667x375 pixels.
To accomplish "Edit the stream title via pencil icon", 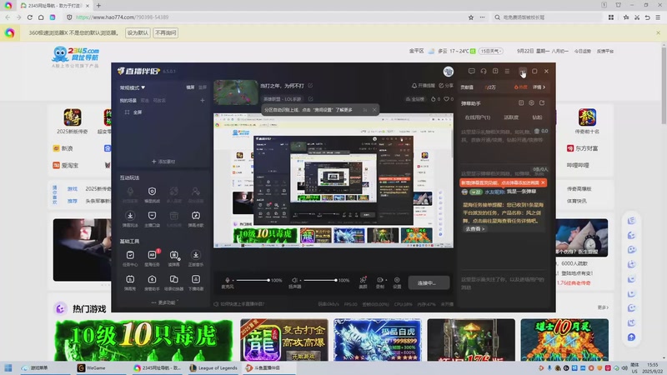I will click(310, 86).
